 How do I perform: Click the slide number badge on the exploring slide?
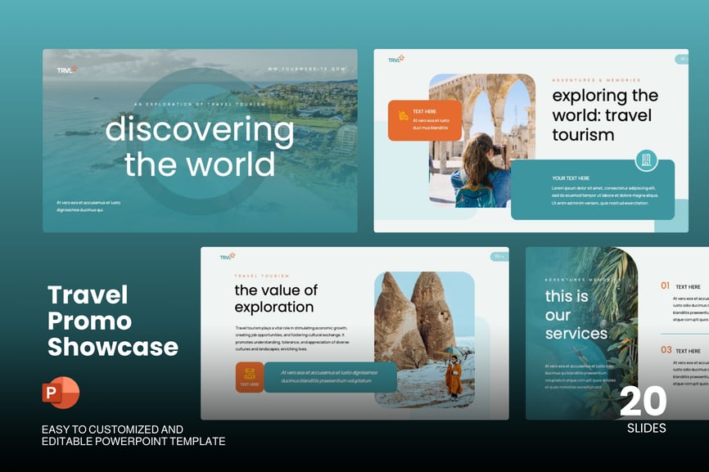[x=682, y=59]
